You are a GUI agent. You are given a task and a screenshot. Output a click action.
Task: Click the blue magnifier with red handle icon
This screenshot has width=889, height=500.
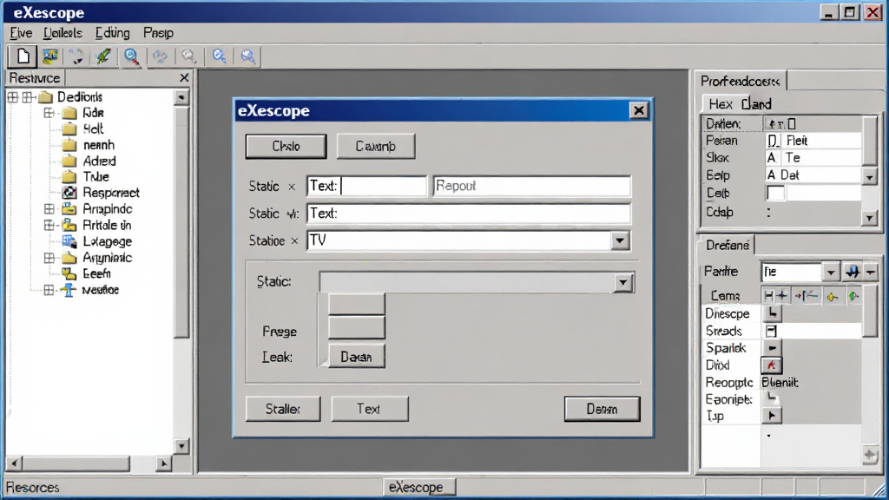point(132,56)
